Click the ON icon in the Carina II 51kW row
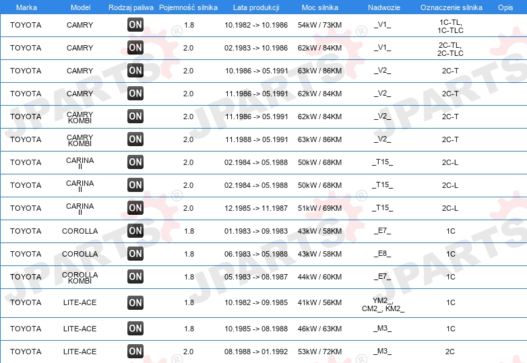Screen dimensions: 527x363 point(135,208)
